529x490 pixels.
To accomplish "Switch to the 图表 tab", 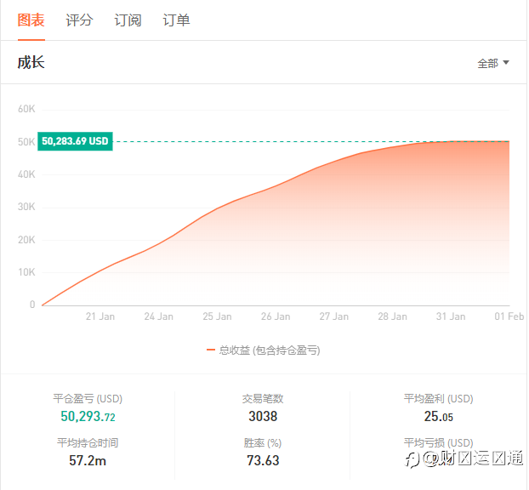I will pyautogui.click(x=31, y=20).
